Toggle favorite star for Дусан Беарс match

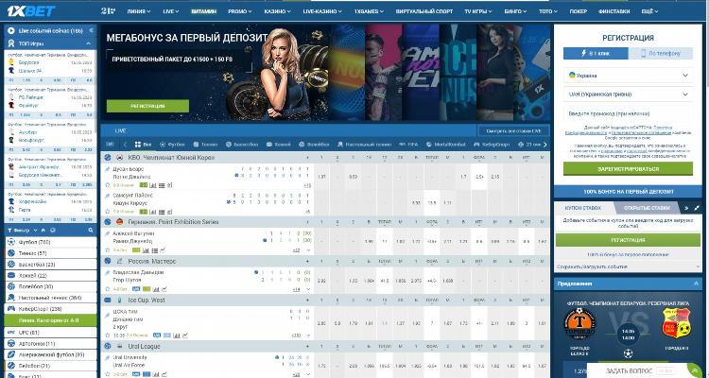tap(108, 185)
